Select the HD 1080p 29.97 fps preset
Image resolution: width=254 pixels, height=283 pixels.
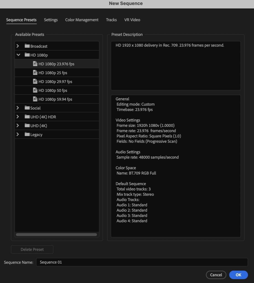57,82
